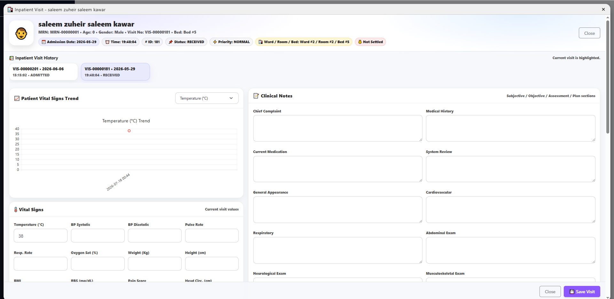Focus the Weight (Kg) input field
The height and width of the screenshot is (299, 614).
coord(155,264)
